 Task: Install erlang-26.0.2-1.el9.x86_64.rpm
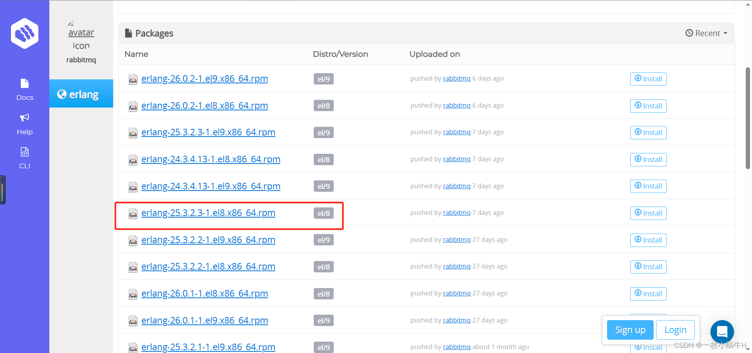tap(648, 79)
